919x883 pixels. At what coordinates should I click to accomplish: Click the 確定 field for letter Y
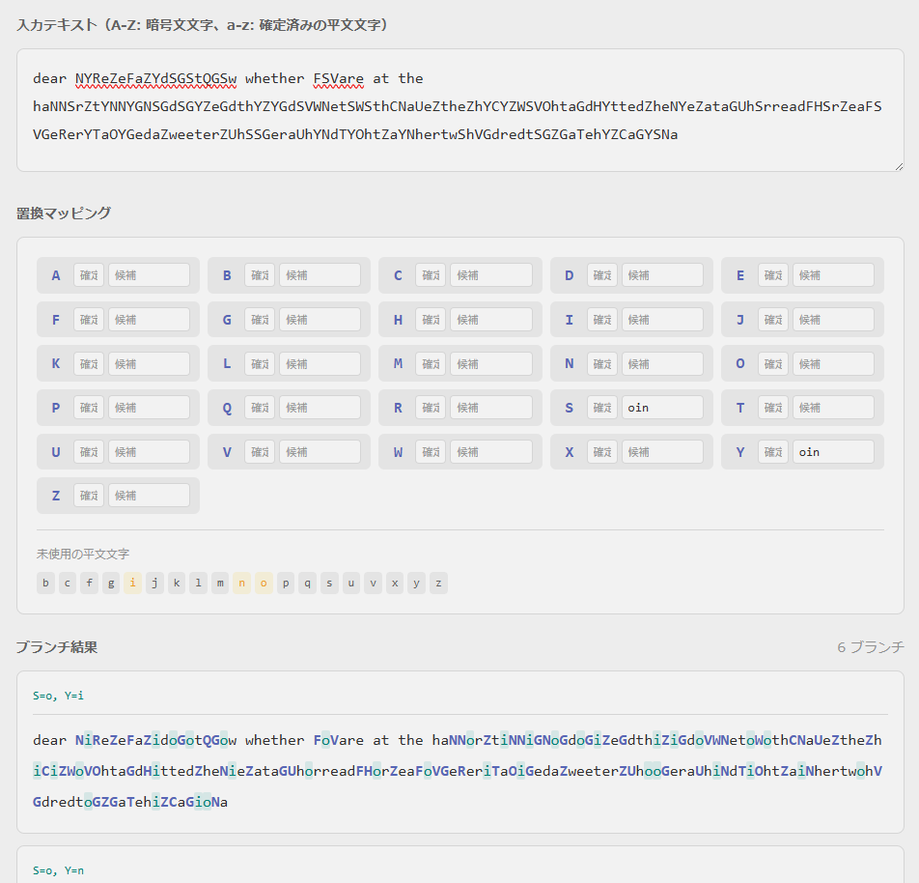[x=773, y=452]
